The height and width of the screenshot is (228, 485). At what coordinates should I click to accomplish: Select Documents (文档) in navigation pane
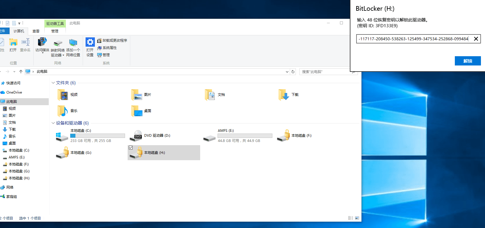12,123
